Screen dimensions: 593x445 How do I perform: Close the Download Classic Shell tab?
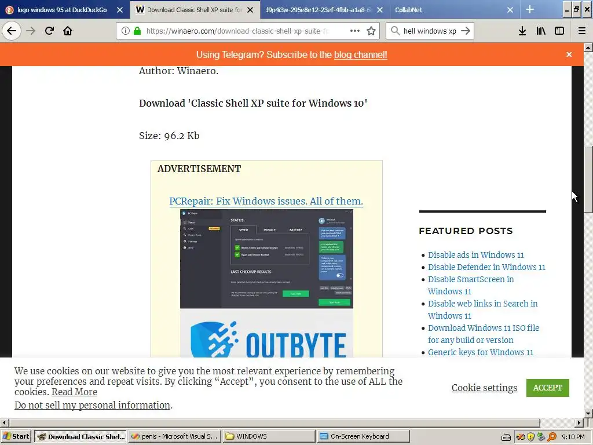click(250, 10)
